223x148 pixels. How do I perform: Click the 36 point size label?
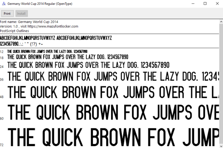(2, 79)
